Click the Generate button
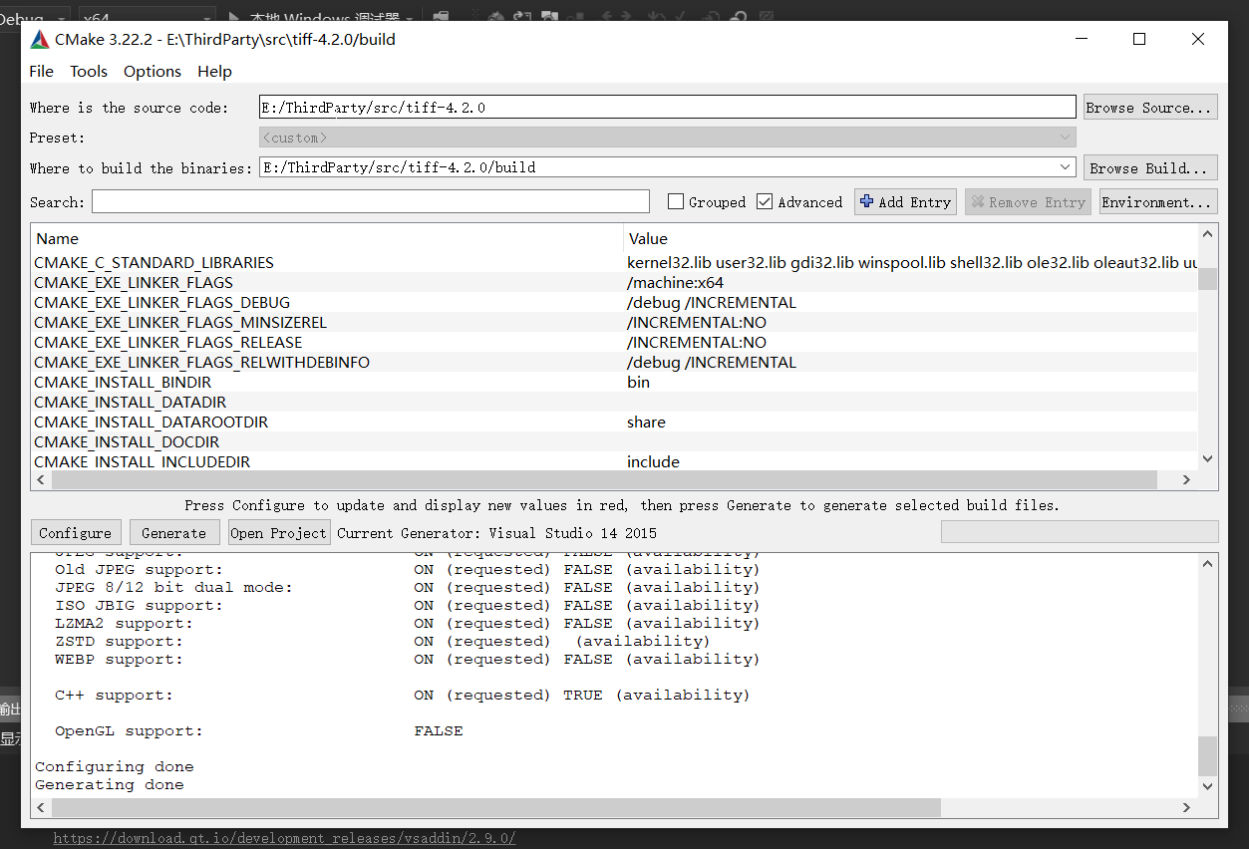Viewport: 1249px width, 849px height. tap(173, 533)
